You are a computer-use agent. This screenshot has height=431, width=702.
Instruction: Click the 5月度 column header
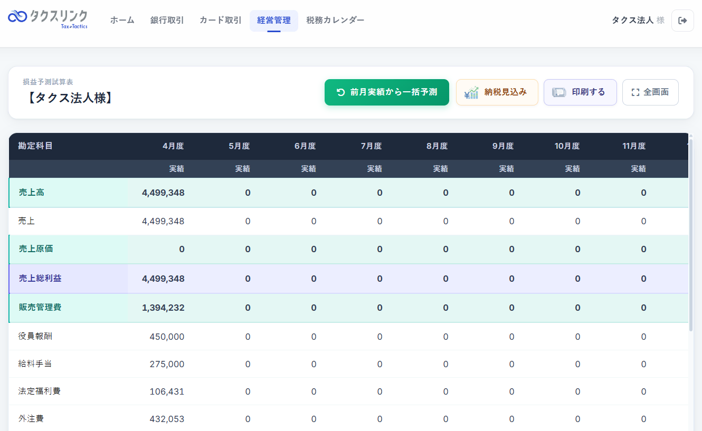click(239, 146)
